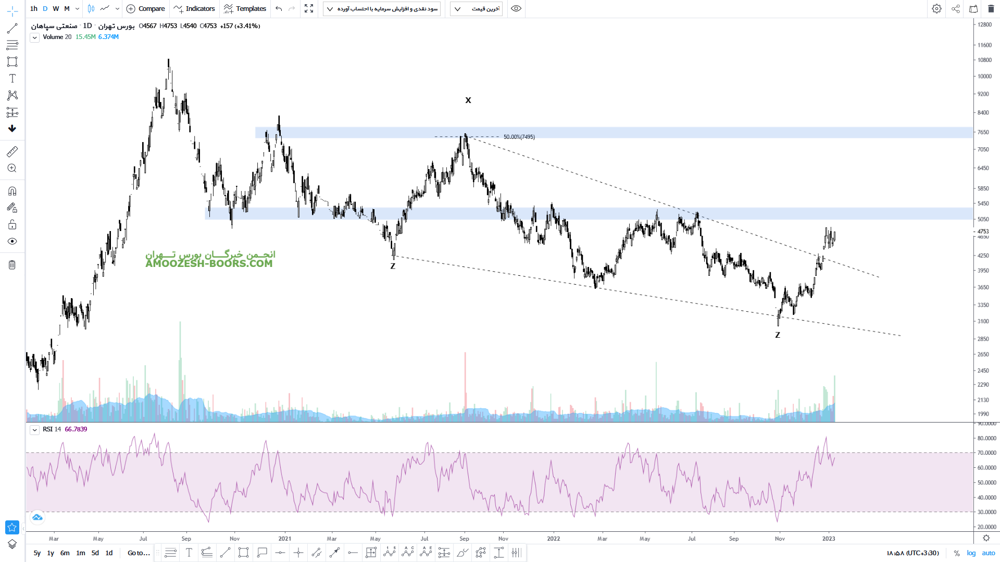Open the timeframe dropdown arrow

(77, 9)
